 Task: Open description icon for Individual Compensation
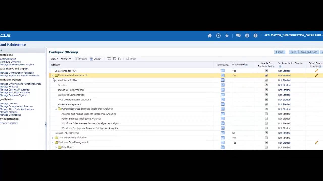pos(223,90)
